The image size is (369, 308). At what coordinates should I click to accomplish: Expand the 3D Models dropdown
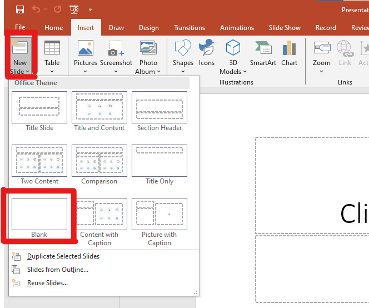[x=233, y=71]
